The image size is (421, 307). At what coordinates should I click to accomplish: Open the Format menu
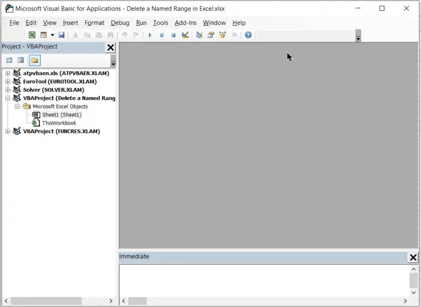[x=94, y=23]
